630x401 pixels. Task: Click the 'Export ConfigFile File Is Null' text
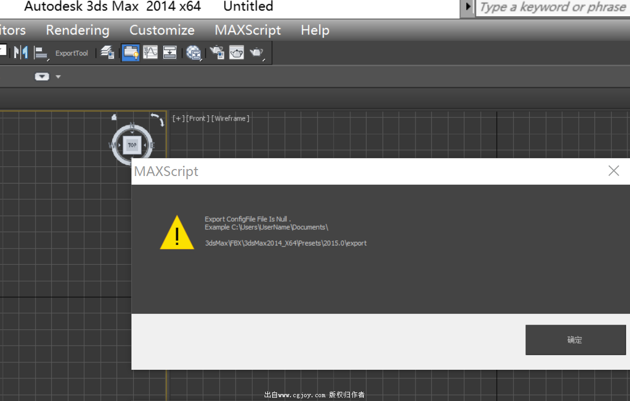pyautogui.click(x=248, y=219)
